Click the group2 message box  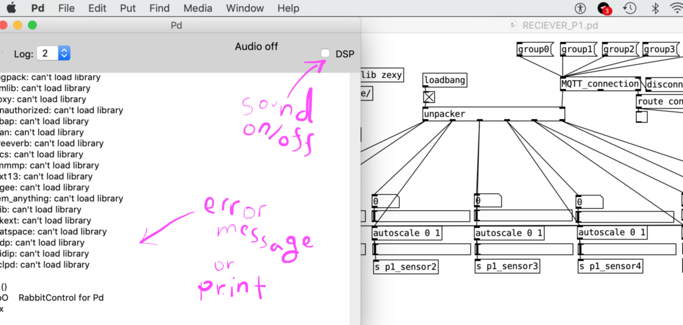pyautogui.click(x=619, y=49)
